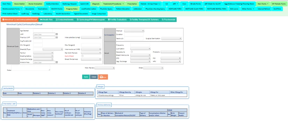Expand the Nipple Discharge dropdown

tap(43, 59)
